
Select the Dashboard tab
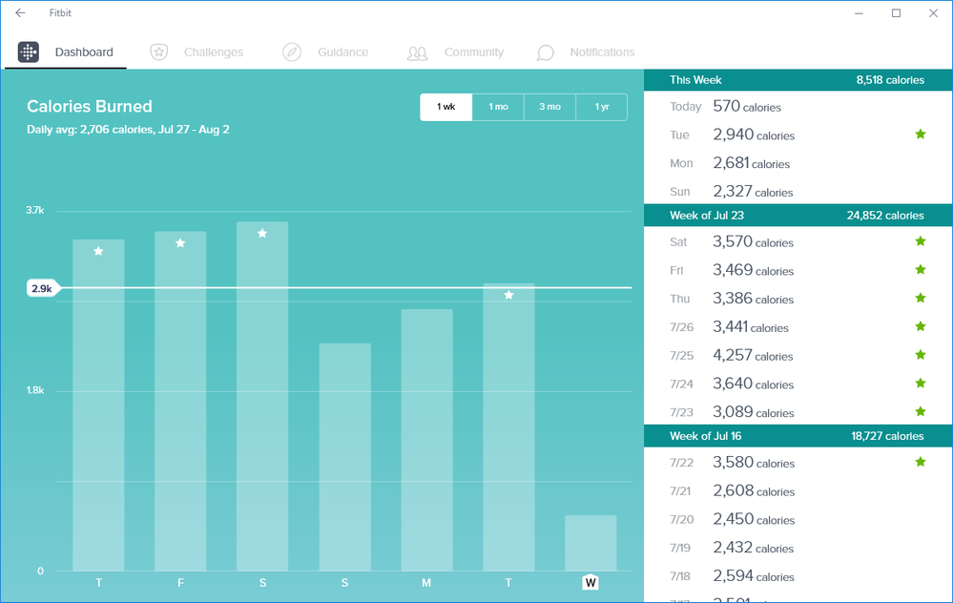66,52
